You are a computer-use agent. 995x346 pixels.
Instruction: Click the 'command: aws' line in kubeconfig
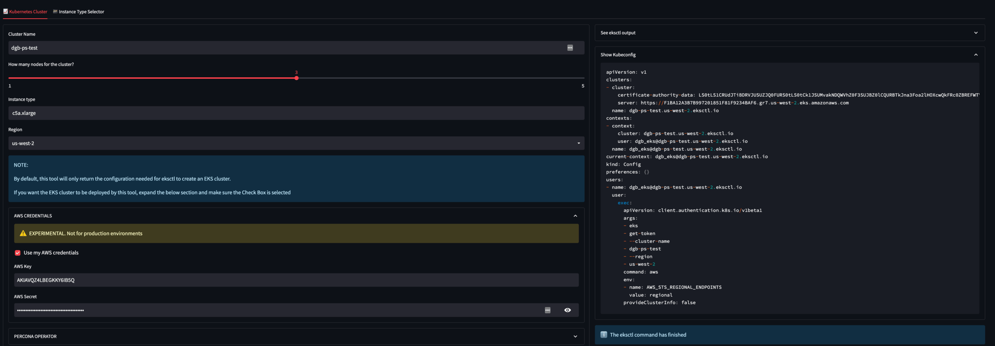[x=641, y=272]
